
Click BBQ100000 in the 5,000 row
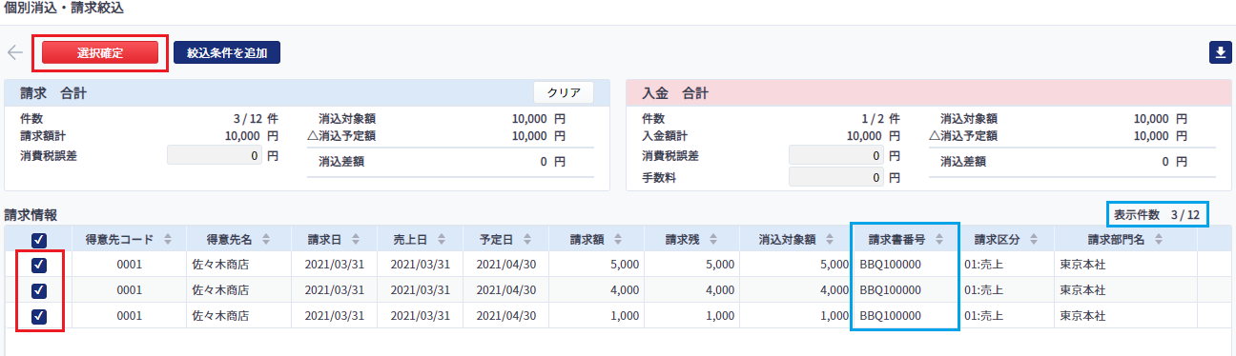click(x=891, y=265)
